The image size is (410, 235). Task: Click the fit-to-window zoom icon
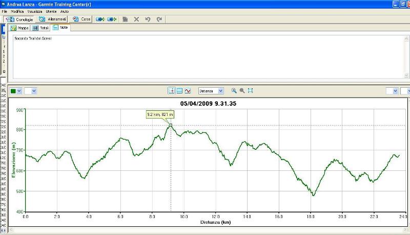click(250, 90)
